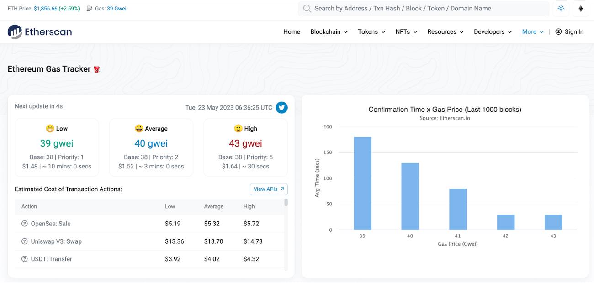Click the Ethereum Gas Tracker heading

(49, 69)
